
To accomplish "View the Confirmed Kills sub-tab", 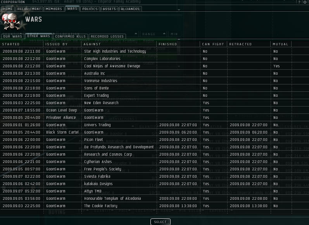I will click(70, 36).
